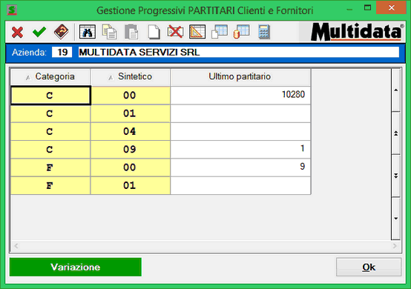Viewport: 411px width, 289px height.
Task: Maximize the Gestione Progressivi window
Action: pyautogui.click(x=367, y=8)
